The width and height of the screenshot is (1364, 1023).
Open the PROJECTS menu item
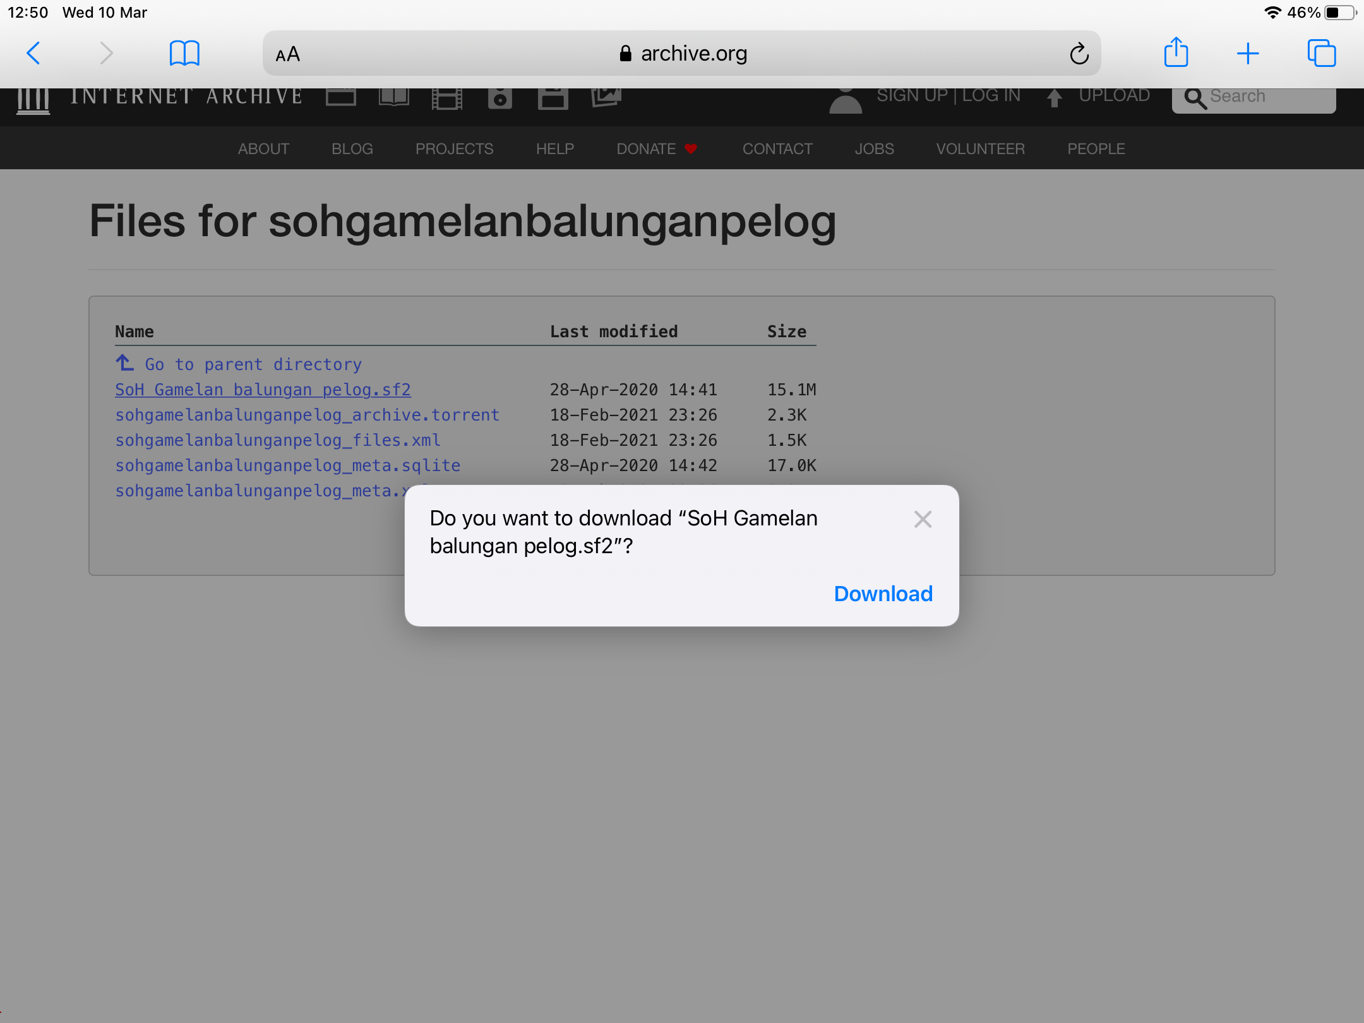coord(455,149)
